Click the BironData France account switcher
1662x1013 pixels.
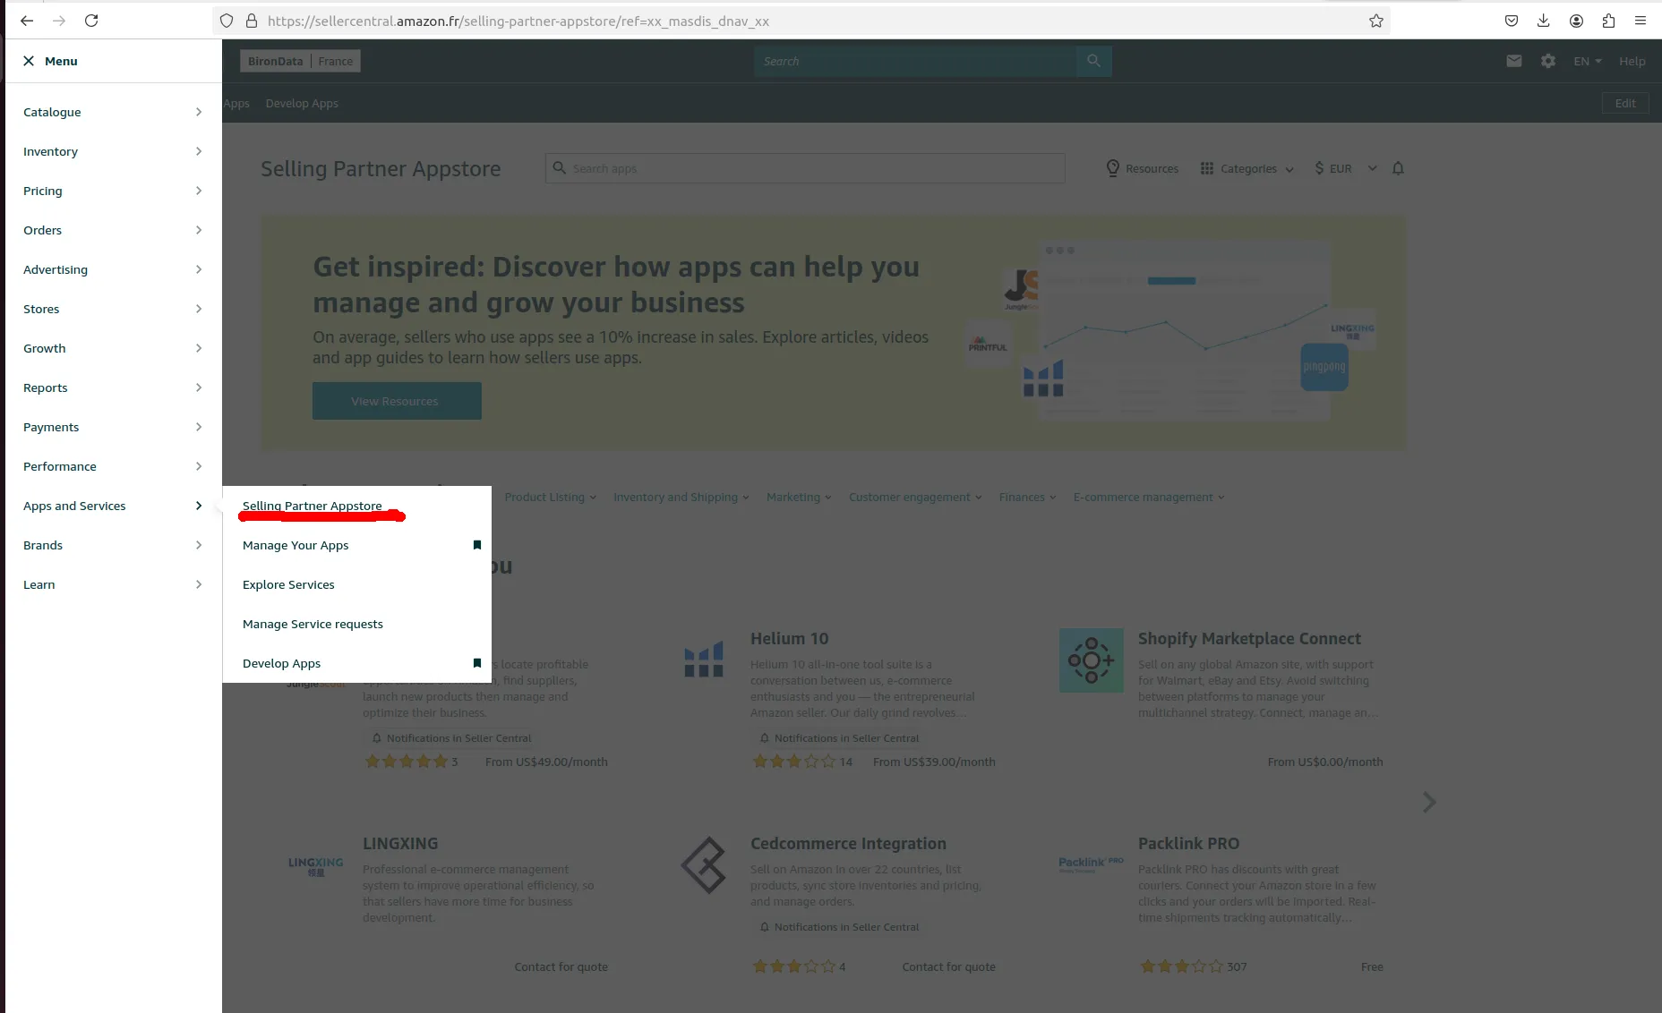click(x=300, y=61)
